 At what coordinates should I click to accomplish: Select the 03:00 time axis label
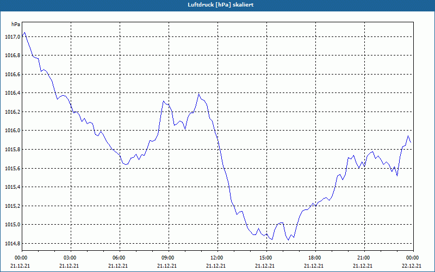coord(71,258)
